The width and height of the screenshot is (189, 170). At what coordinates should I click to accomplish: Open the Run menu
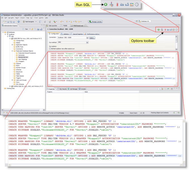pyautogui.click(x=32, y=18)
